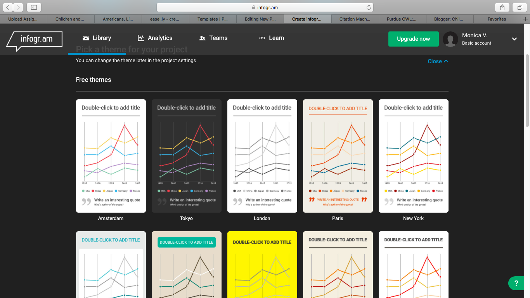Choose the light teal uppercase title theme
Viewport: 530px width, 298px height.
(x=111, y=265)
